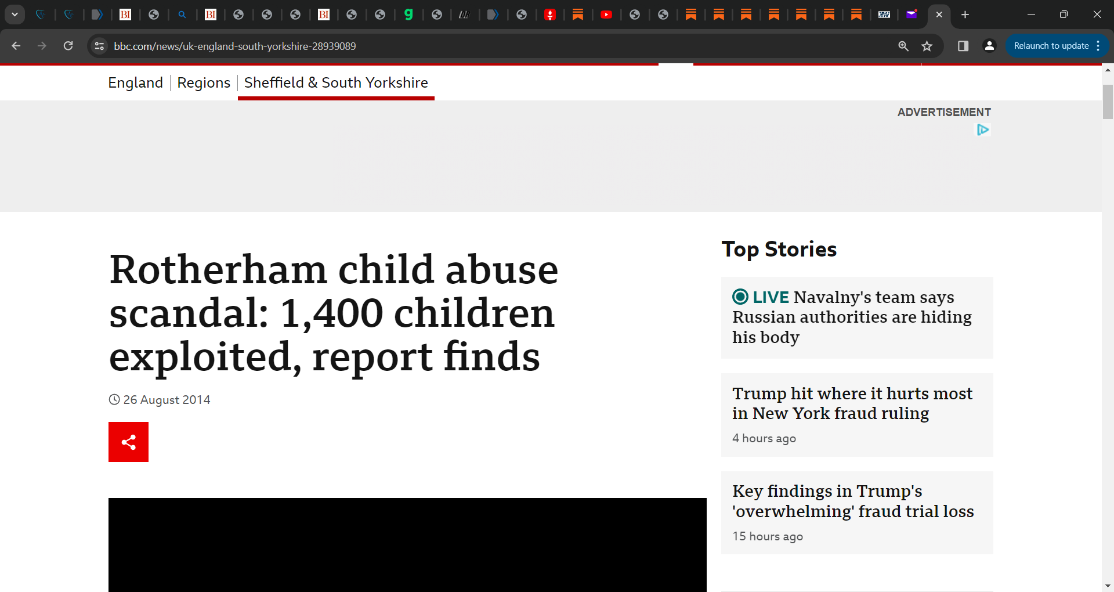Click the AdChoices triangle icon

click(982, 130)
